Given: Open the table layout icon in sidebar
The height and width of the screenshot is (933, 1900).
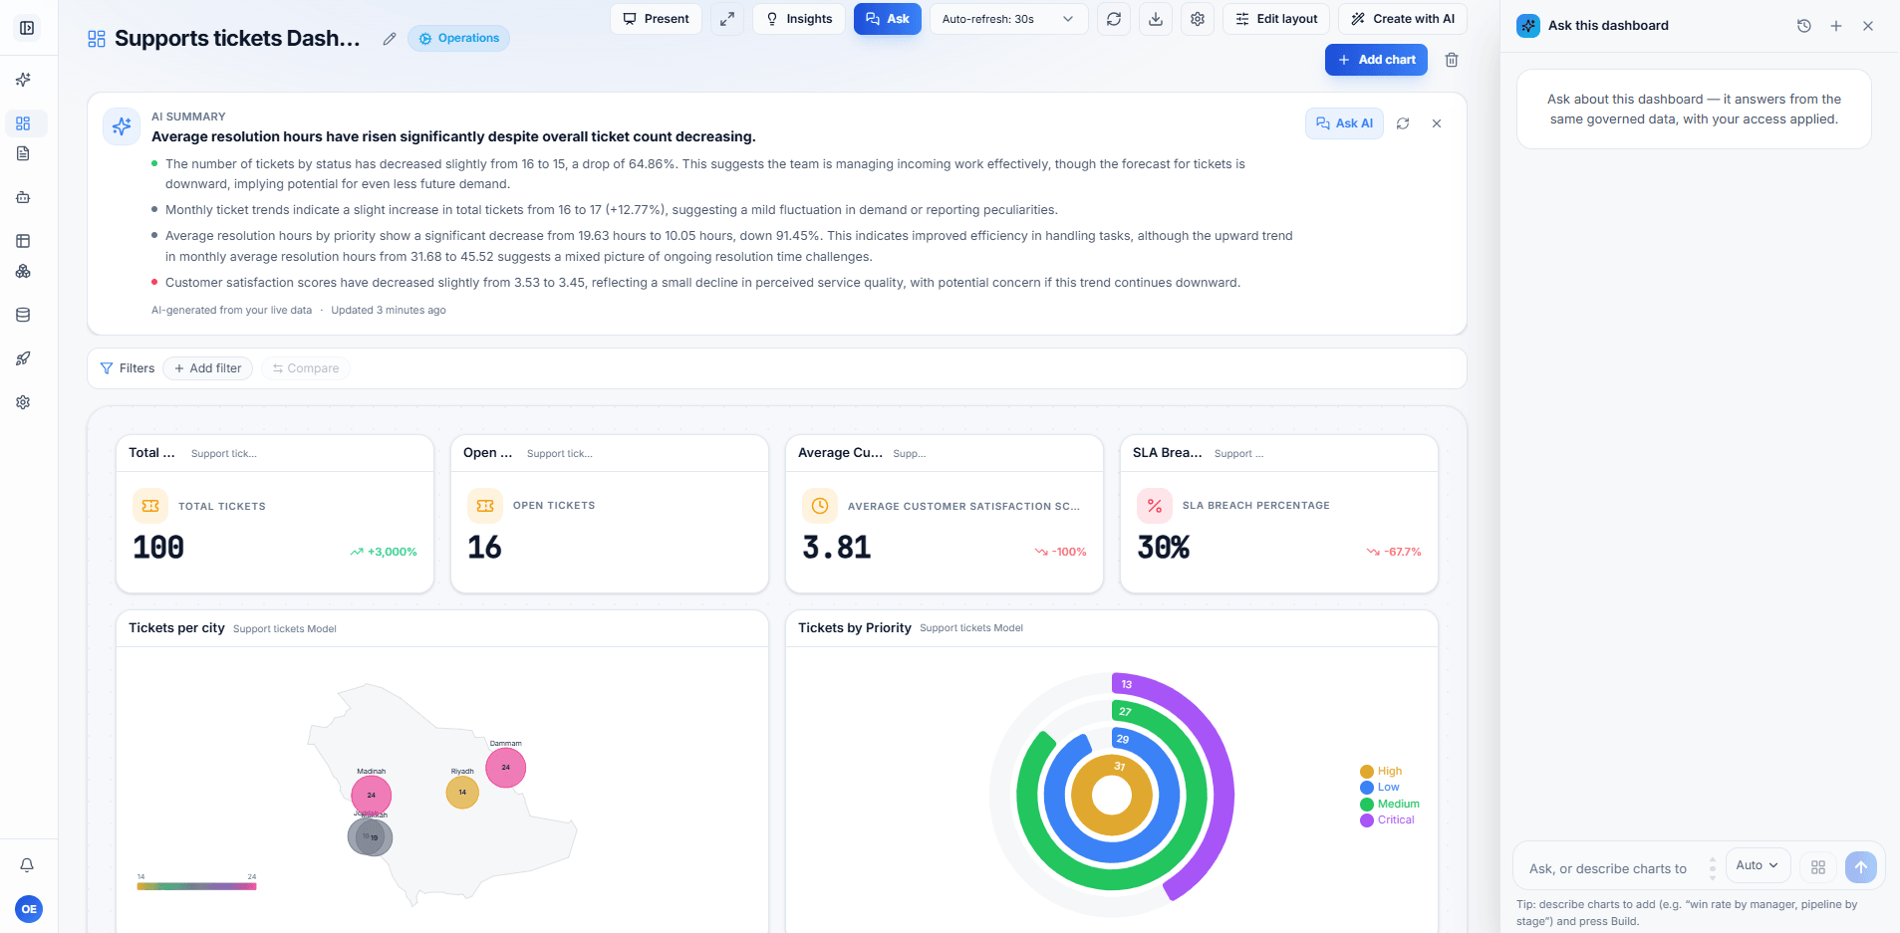Looking at the screenshot, I should (x=23, y=241).
